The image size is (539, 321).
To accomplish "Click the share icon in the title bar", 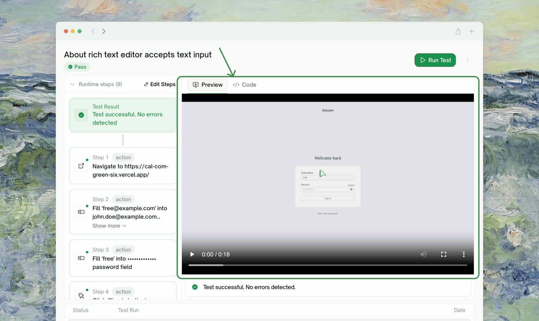I will [x=458, y=31].
